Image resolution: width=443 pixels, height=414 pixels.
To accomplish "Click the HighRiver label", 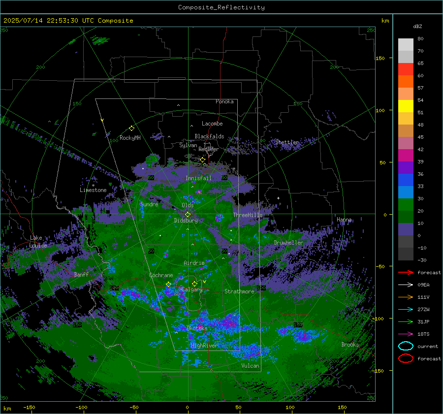I will pos(204,346).
